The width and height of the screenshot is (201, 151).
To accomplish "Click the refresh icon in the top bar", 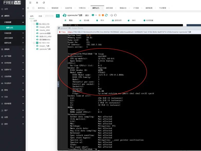I will point(44,3).
